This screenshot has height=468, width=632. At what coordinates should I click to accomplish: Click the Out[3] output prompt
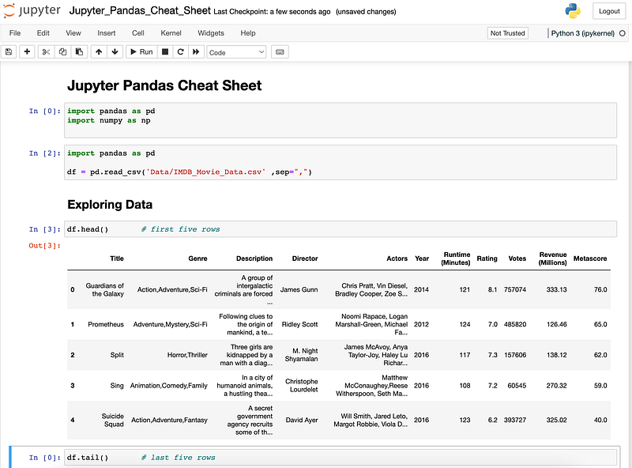(x=45, y=245)
